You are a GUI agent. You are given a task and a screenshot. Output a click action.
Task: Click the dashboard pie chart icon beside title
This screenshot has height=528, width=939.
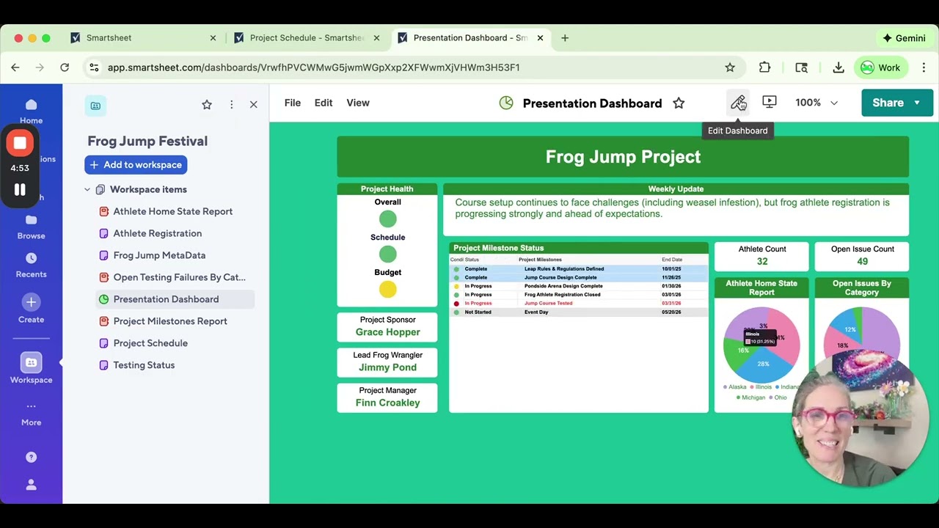pos(506,103)
